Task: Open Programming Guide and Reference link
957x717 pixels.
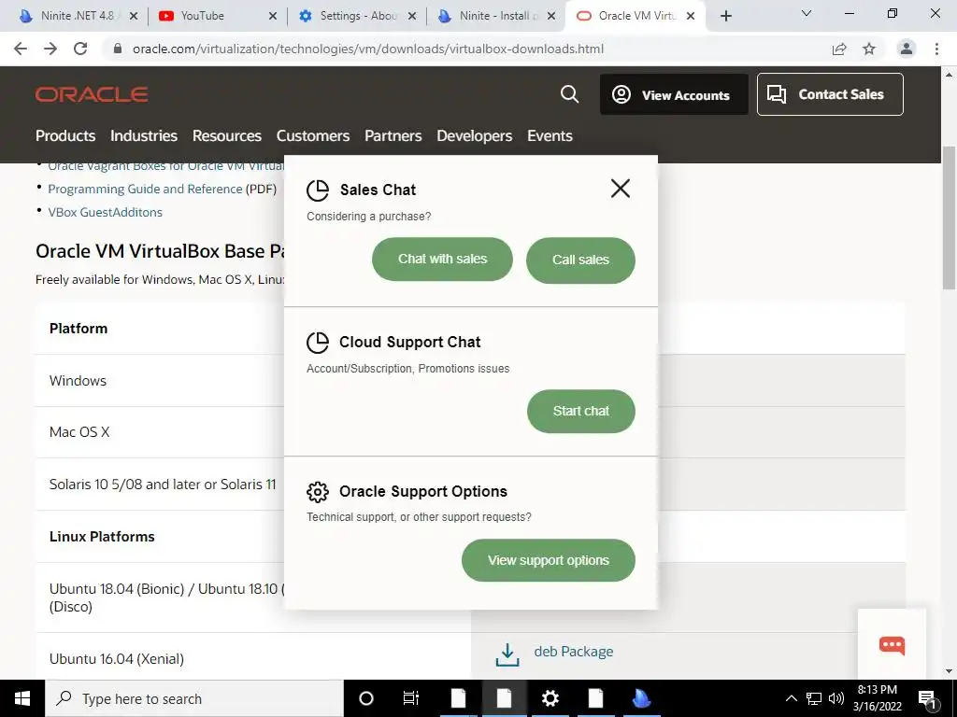Action: click(145, 189)
